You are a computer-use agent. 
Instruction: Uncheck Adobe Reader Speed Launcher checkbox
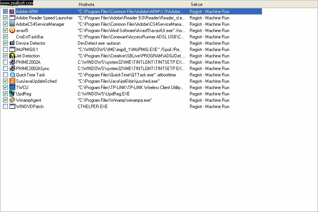(6, 18)
